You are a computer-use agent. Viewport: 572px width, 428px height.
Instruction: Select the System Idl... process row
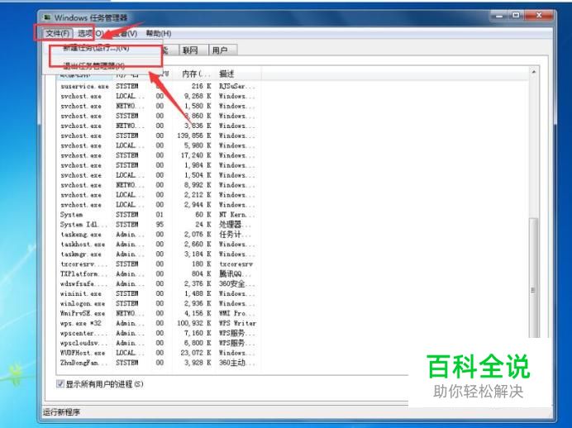(158, 224)
